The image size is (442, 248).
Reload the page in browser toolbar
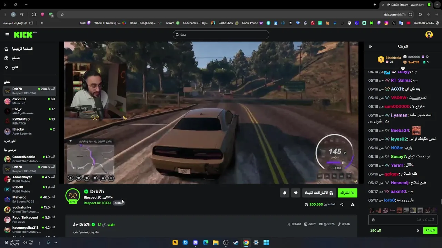point(420,14)
